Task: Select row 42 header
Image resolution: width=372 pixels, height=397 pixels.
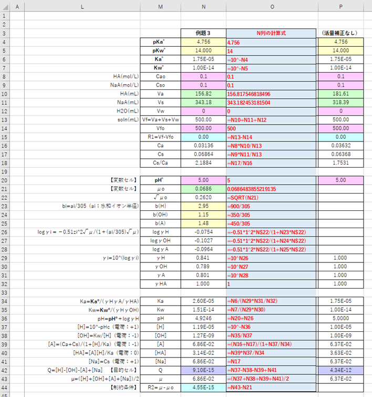Action: click(5, 370)
